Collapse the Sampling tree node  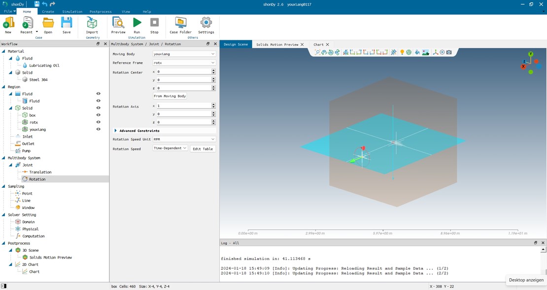click(x=4, y=186)
